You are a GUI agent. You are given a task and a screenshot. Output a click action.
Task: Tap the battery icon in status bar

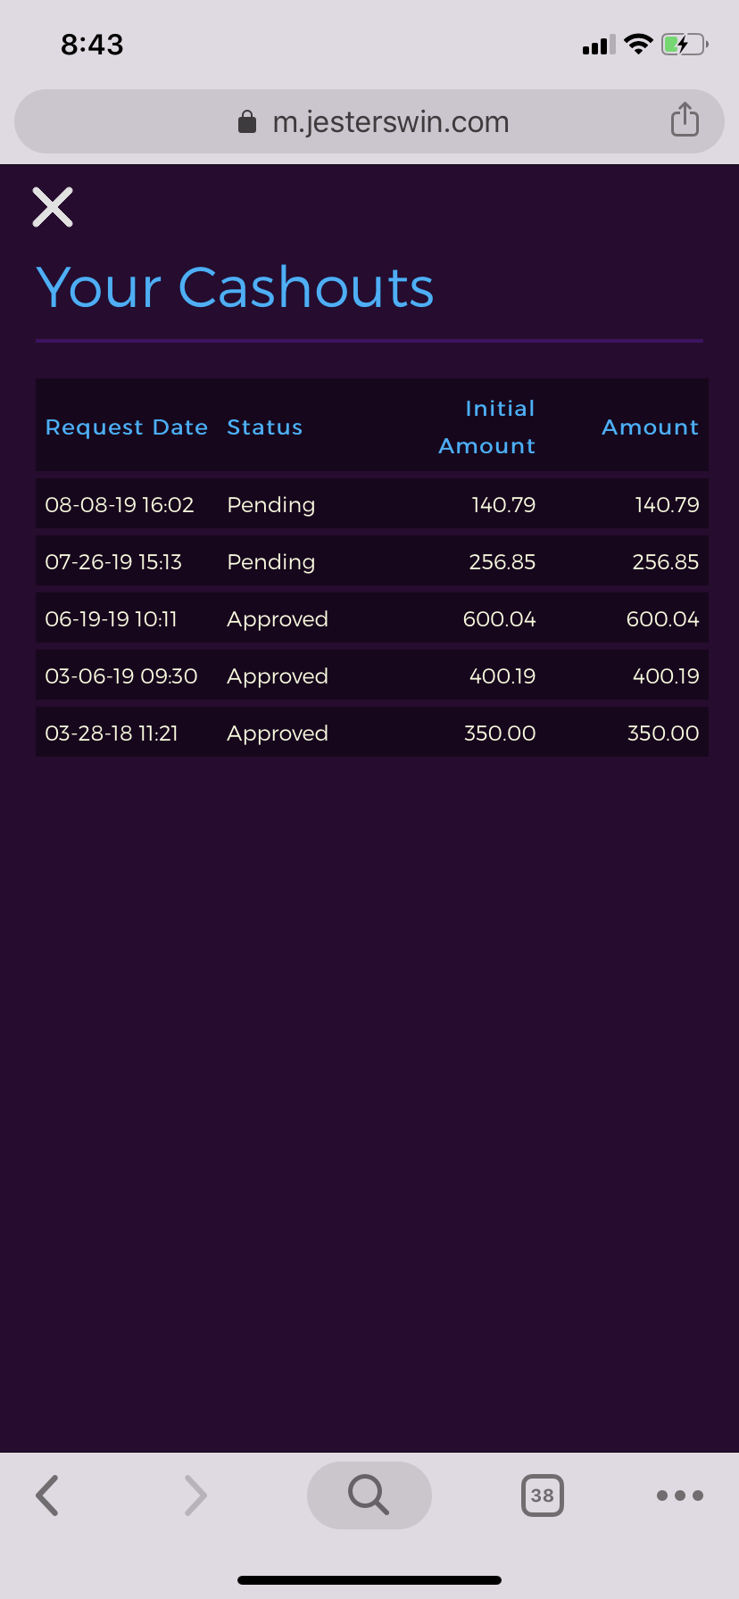click(x=684, y=44)
